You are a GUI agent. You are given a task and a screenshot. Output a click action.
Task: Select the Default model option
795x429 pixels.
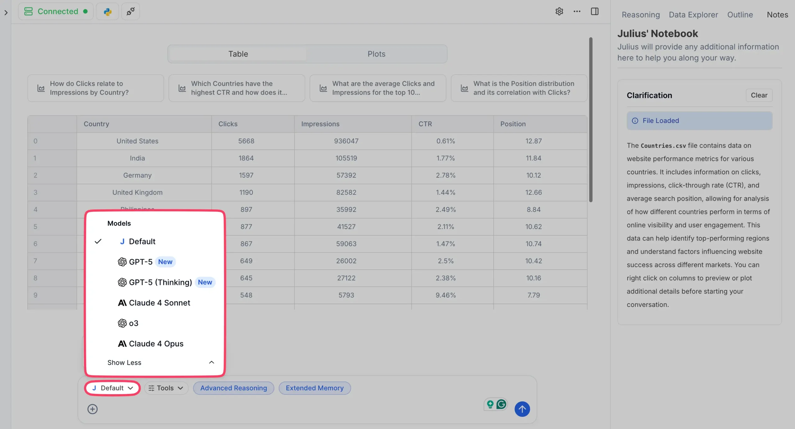pos(142,241)
